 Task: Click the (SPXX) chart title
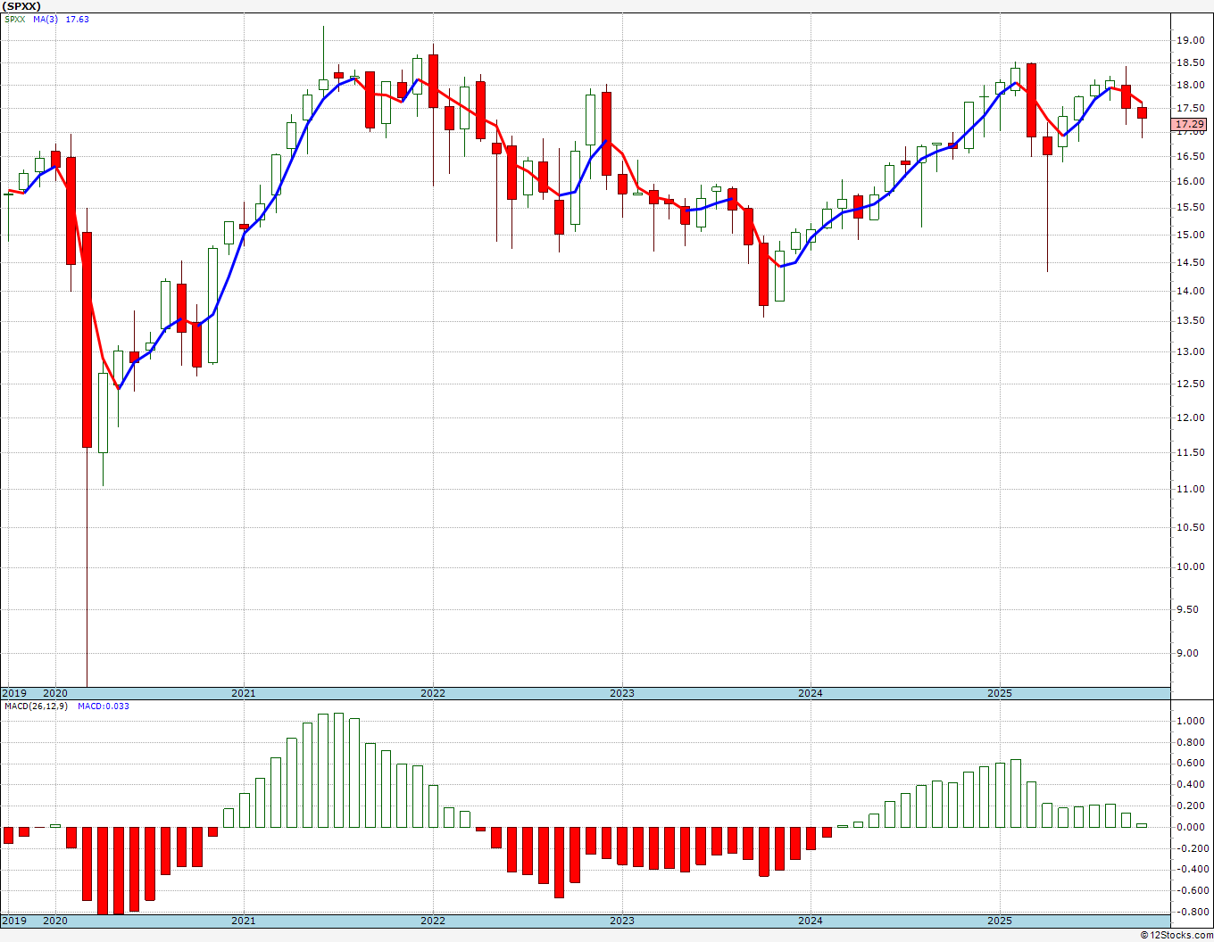coord(22,6)
